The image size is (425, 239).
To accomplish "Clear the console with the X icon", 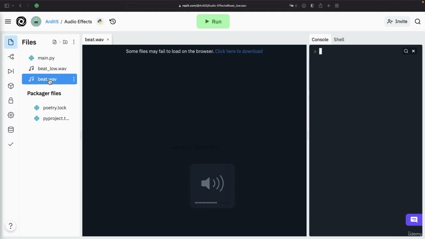I will tap(413, 51).
